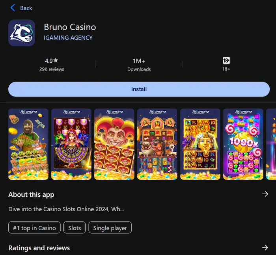Install the Bruno Casino app
276x255 pixels.
(139, 89)
